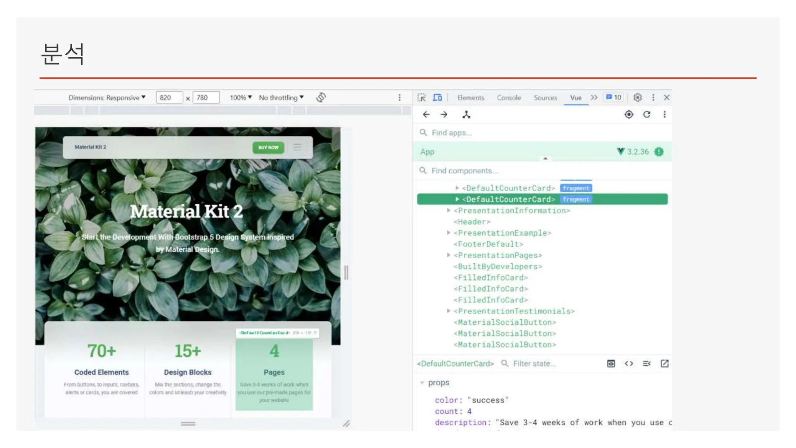This screenshot has height=448, width=796.
Task: Expand the PresentationInformation tree node
Action: [x=449, y=210]
